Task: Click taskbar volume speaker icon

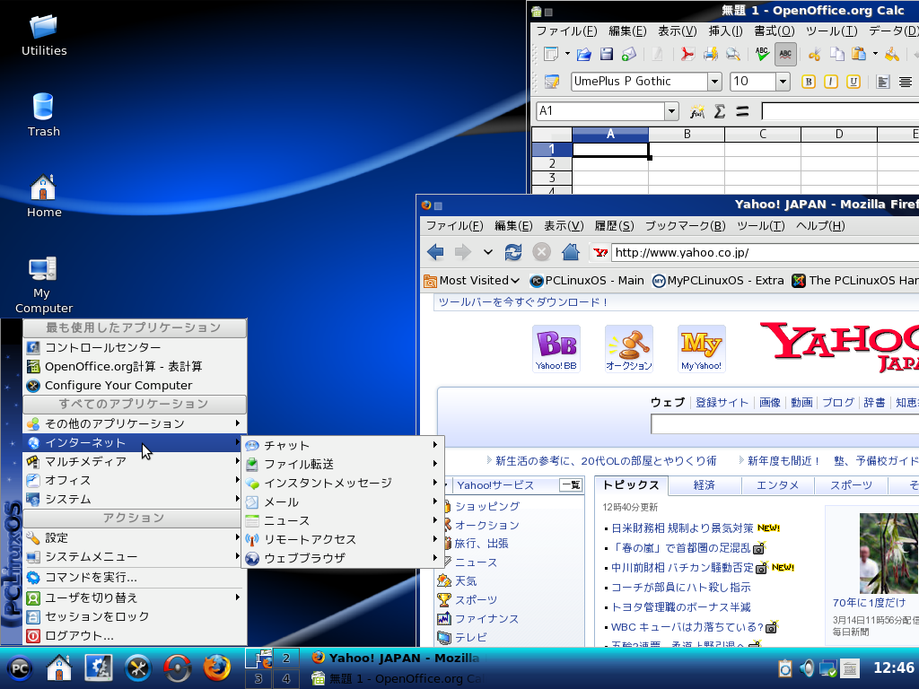Action: click(807, 668)
